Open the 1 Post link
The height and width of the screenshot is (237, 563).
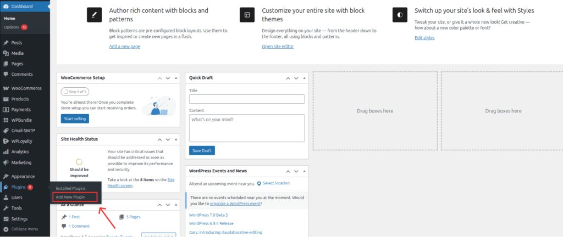[x=74, y=217]
